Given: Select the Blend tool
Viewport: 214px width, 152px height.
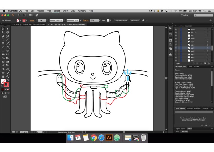Looking at the screenshot, I should [x=8, y=66].
